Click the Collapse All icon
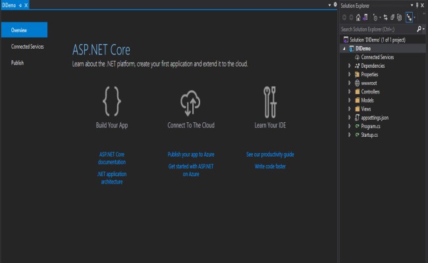The height and width of the screenshot is (263, 428). pos(392,18)
